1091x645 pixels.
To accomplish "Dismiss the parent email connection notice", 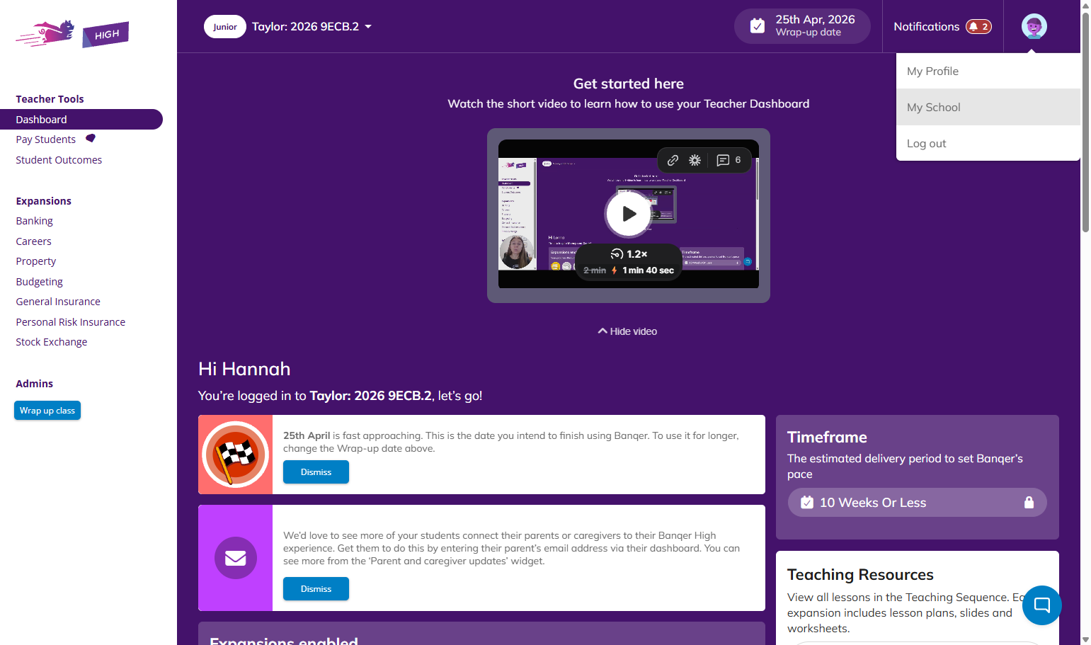I will point(316,589).
